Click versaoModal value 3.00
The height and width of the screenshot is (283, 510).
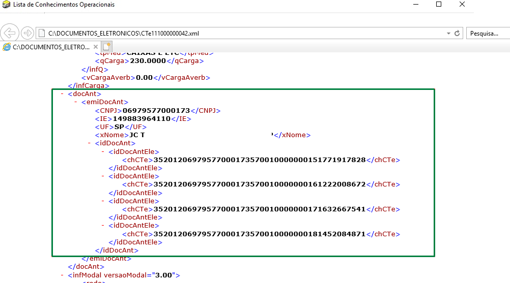(x=163, y=275)
